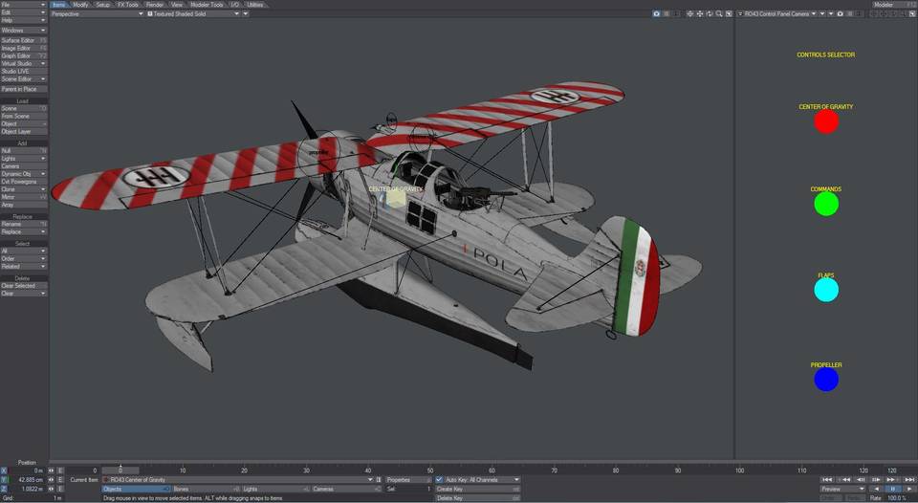Click the left viewport camera render icon
Image resolution: width=918 pixels, height=503 pixels.
tap(656, 13)
